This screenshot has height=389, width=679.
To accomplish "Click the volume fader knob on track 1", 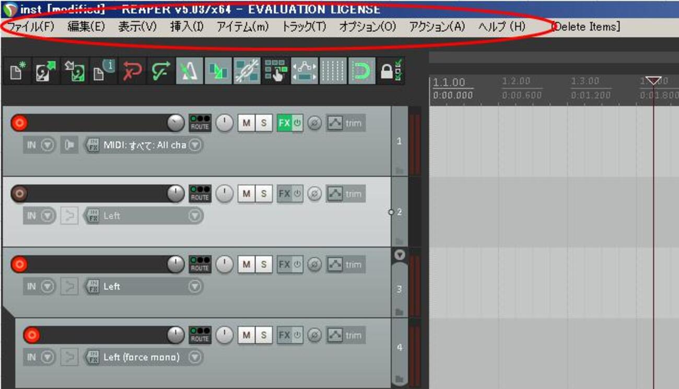I will click(176, 124).
